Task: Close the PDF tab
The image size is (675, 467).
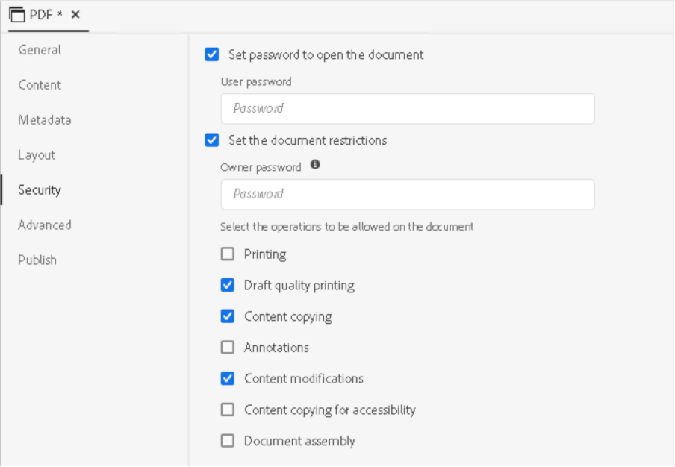Action: click(75, 14)
